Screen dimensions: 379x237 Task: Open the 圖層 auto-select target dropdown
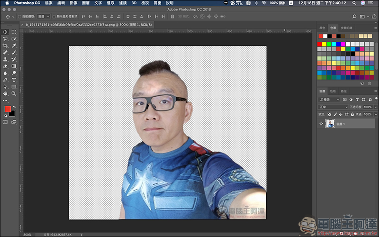pos(44,17)
